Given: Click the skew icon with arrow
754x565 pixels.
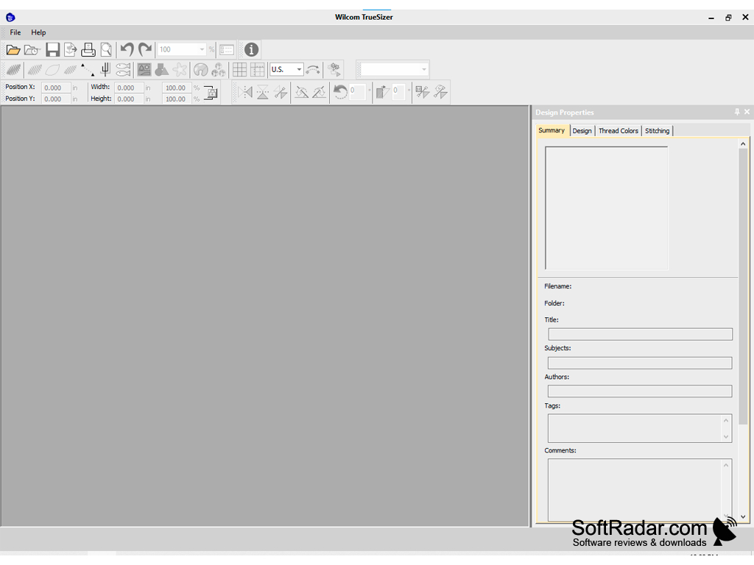Looking at the screenshot, I should tap(382, 92).
